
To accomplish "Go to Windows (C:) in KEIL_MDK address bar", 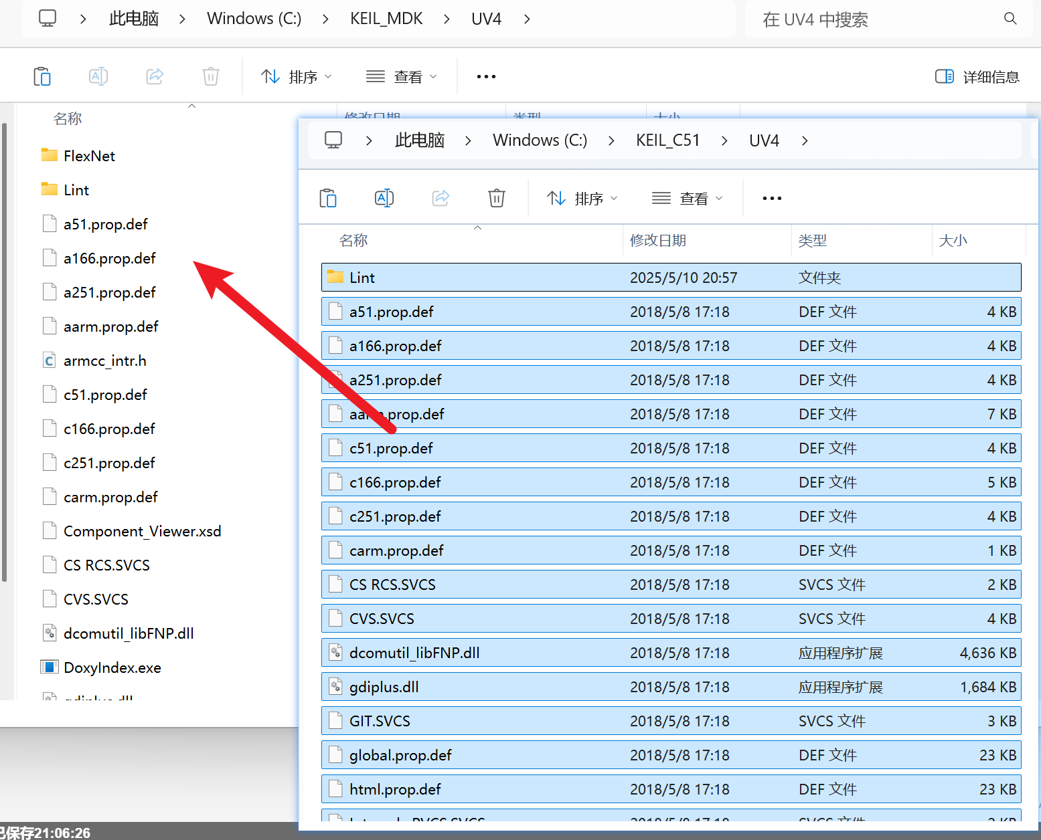I will point(254,19).
